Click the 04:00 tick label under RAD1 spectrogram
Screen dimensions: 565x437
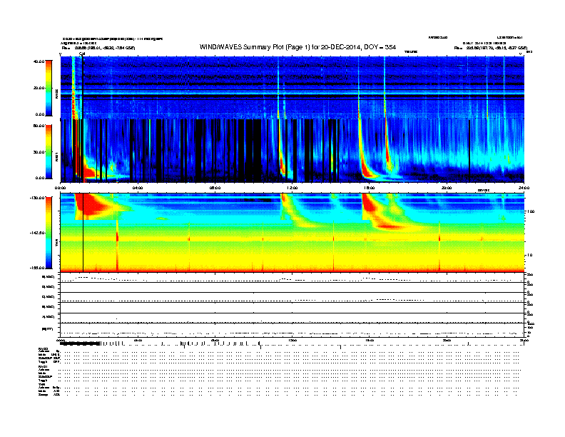[x=138, y=188]
